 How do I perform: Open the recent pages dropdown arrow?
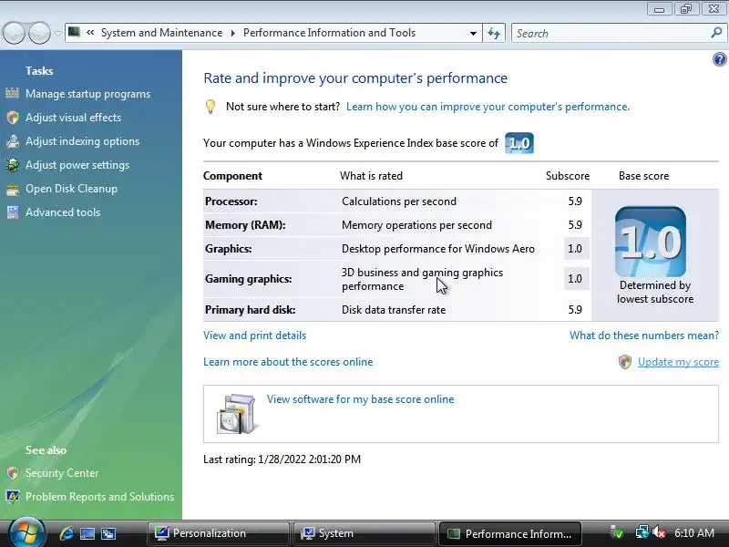click(57, 34)
